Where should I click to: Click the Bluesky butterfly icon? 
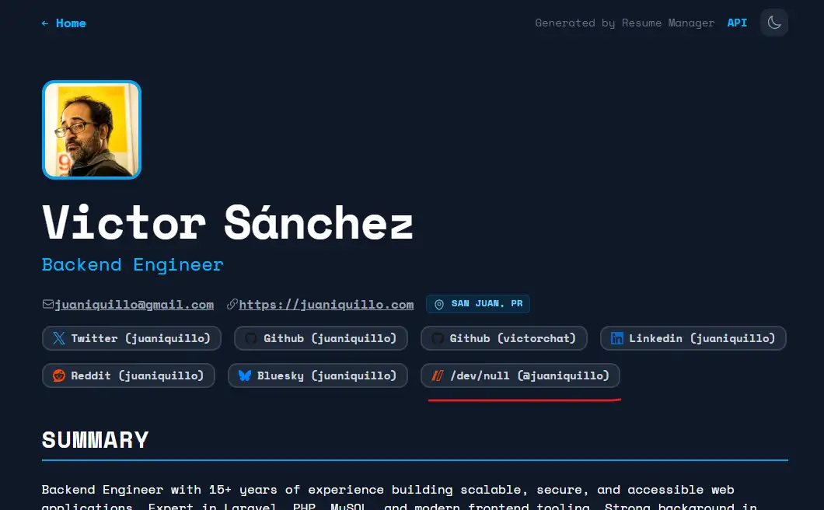(245, 376)
